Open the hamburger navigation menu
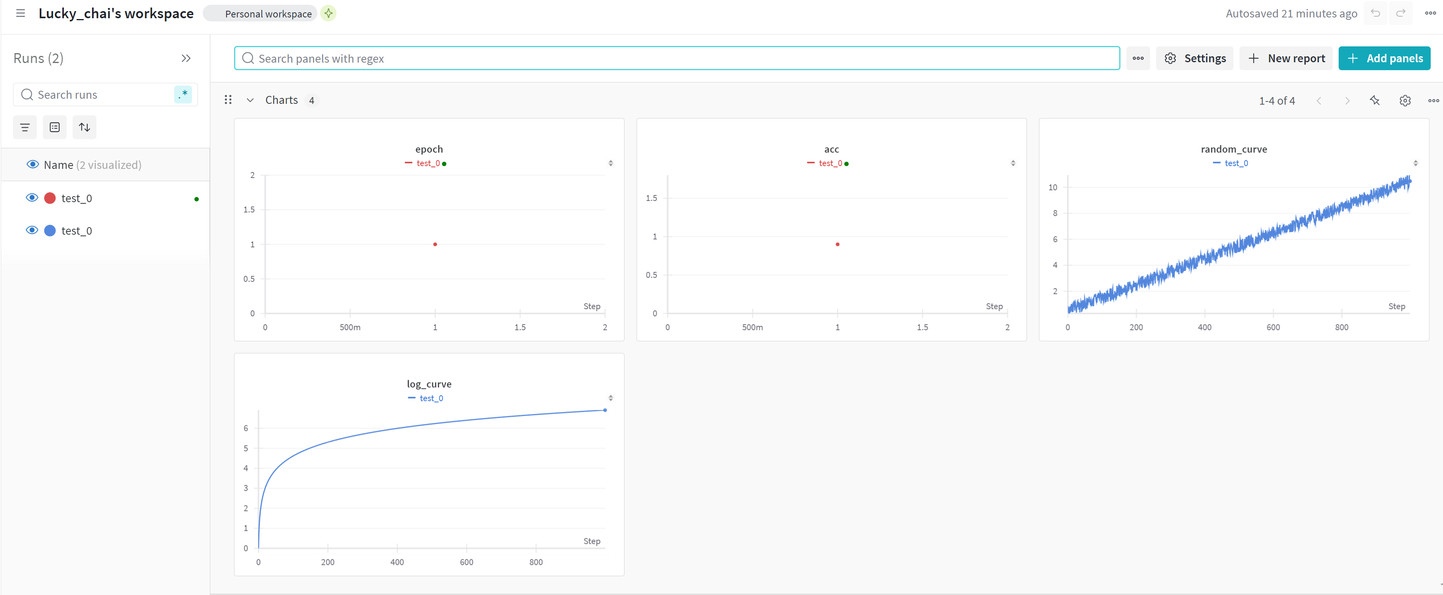1443x595 pixels. coord(21,13)
